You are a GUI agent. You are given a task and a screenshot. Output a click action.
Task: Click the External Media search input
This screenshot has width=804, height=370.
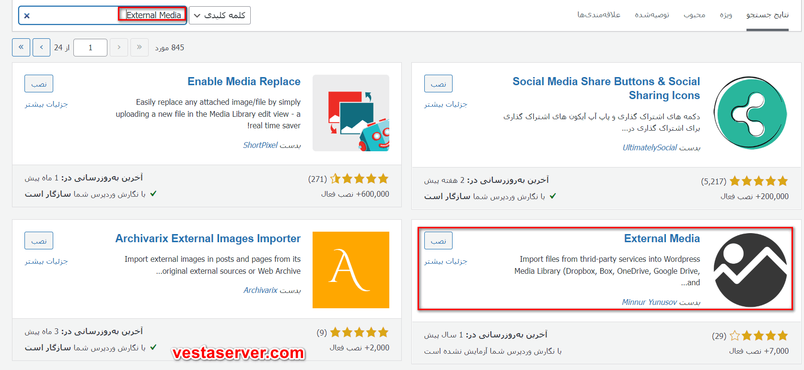102,15
